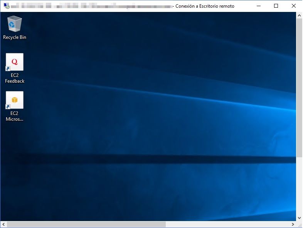Open the Recycle Bin desktop icon
The width and height of the screenshot is (303, 228).
(15, 24)
